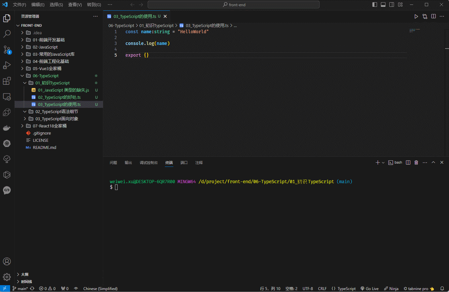This screenshot has width=449, height=292.
Task: Toggle the bottom panel layout button
Action: coord(383,5)
